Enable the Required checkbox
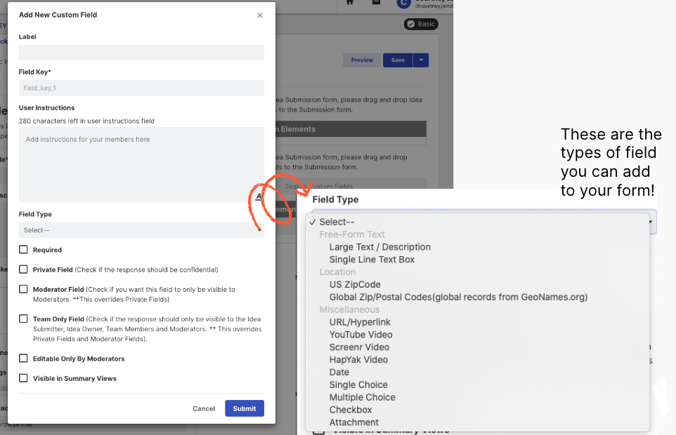This screenshot has height=435, width=676. (23, 250)
